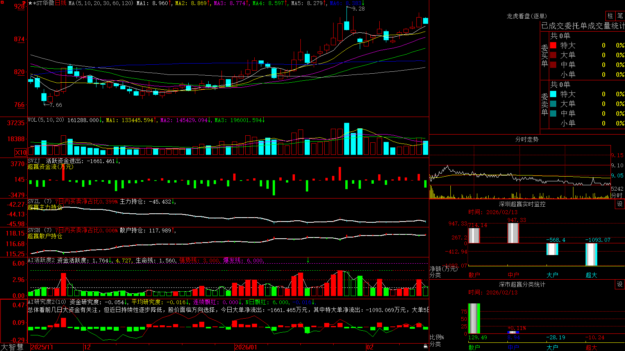Click the AI研究度2(10) indicator name

47,302
